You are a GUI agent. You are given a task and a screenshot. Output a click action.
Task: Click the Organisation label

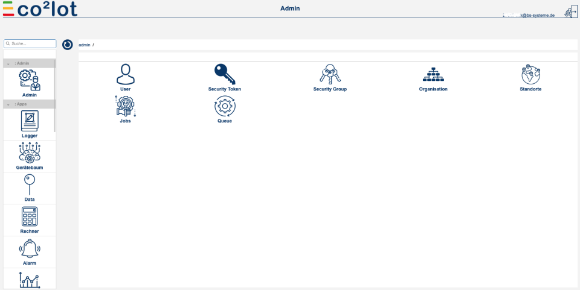(433, 89)
